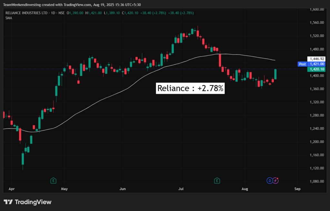This screenshot has width=330, height=211.
Task: Click the Aug label on time axis
Action: pos(245,189)
